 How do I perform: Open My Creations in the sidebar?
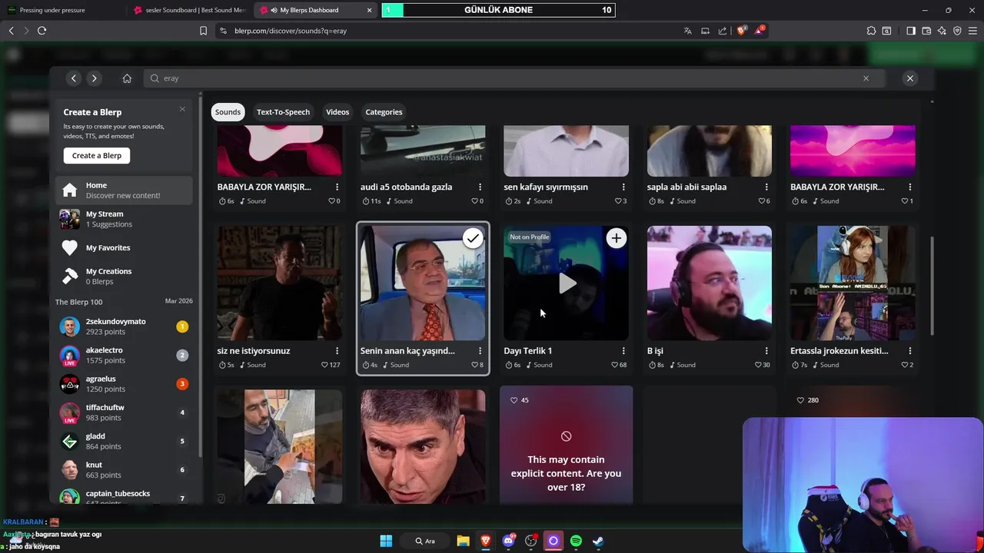(124, 276)
